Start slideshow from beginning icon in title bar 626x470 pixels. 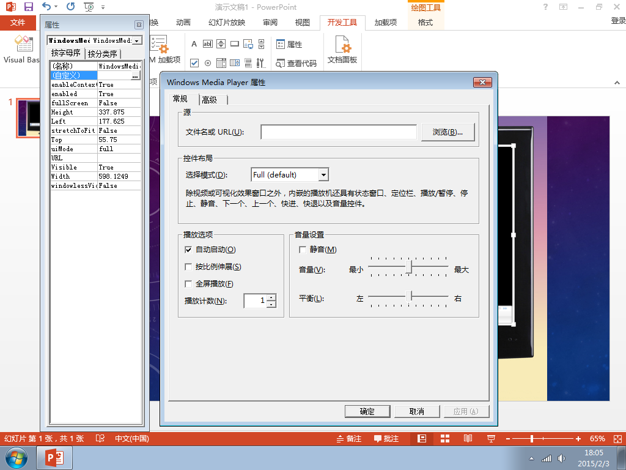click(89, 7)
